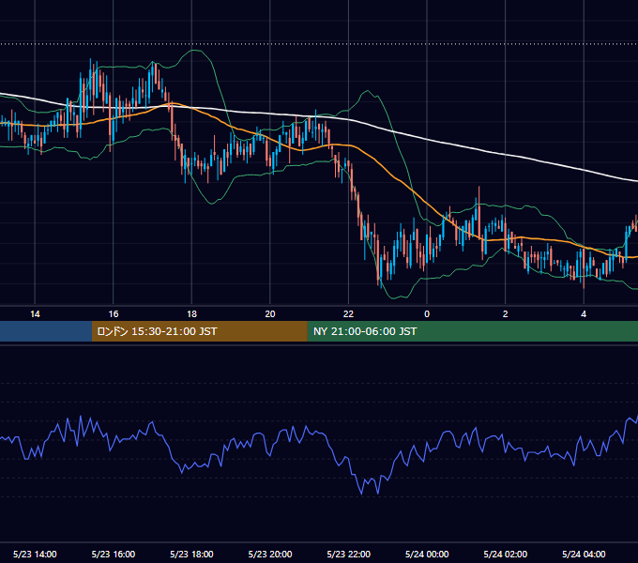Click the 5/23 18:00 date label
Image resolution: width=638 pixels, height=563 pixels.
[191, 554]
